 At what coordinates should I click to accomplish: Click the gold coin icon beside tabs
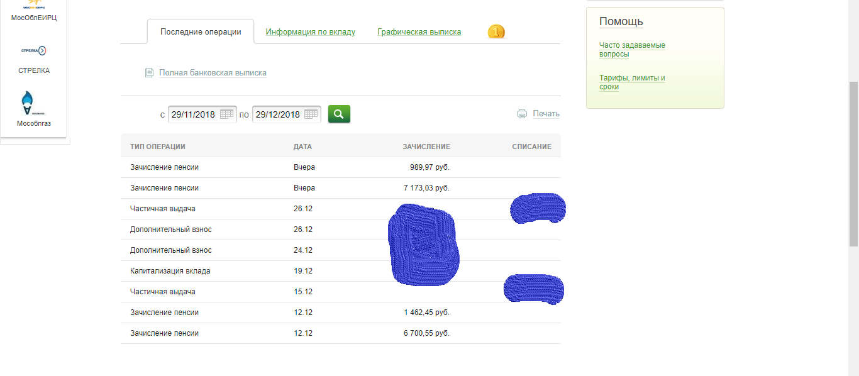coord(496,31)
